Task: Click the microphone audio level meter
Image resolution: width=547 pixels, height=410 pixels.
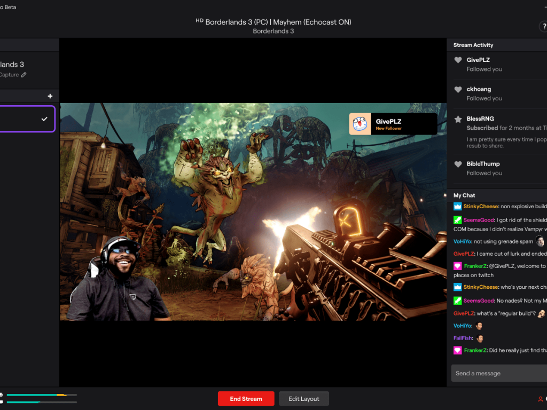Action: pyautogui.click(x=43, y=395)
